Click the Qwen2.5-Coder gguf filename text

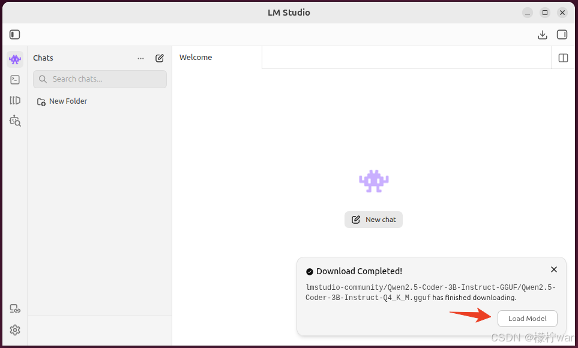[430, 292]
